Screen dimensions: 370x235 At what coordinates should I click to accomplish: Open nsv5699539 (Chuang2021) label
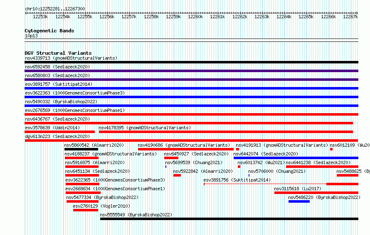click(x=194, y=162)
